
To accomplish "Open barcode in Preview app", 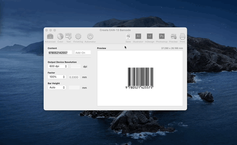I will (x=173, y=38).
